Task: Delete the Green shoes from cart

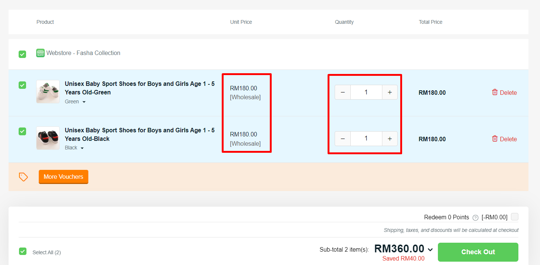Action: pos(504,93)
